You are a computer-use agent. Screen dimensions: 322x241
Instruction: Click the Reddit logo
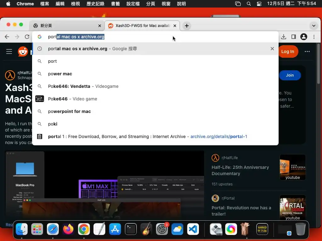[x=23, y=51]
